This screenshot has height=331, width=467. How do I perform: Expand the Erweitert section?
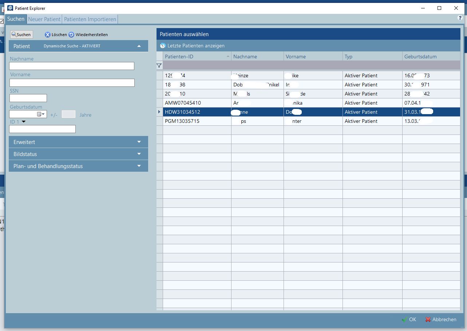click(139, 142)
